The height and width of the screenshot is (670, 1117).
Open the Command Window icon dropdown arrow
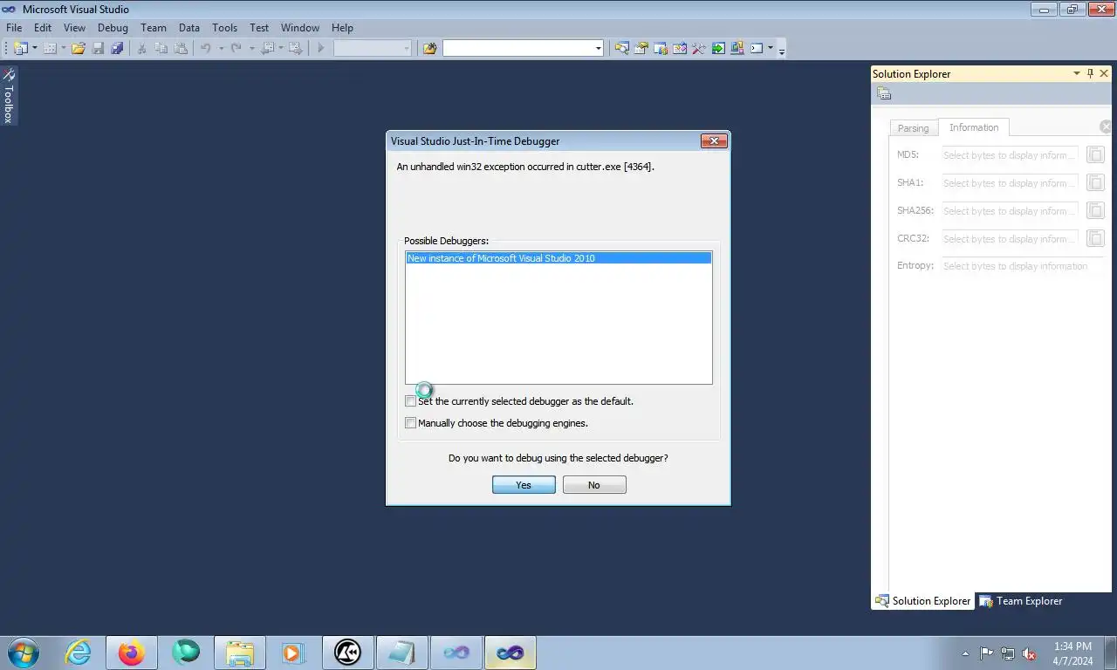771,49
